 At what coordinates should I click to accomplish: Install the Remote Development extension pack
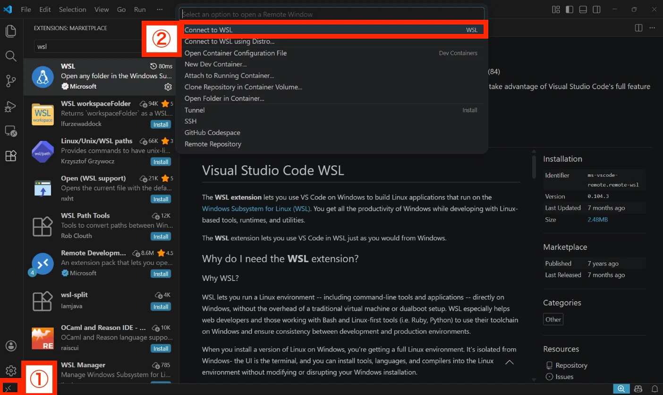point(161,274)
